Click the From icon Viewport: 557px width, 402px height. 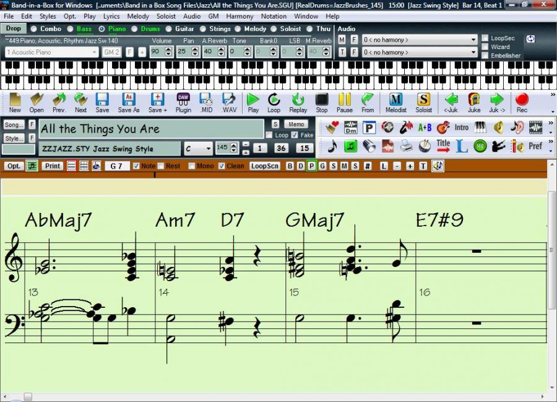pyautogui.click(x=368, y=103)
